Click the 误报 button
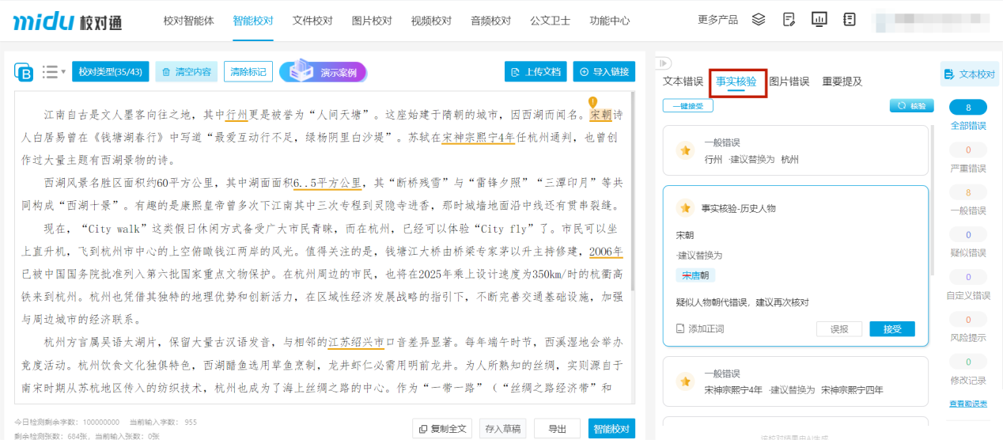This screenshot has width=1003, height=440. click(838, 329)
